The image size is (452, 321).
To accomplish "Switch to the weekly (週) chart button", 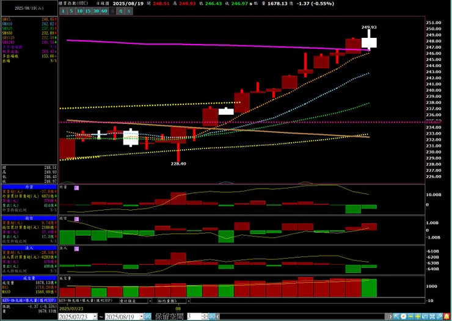I will click(x=121, y=11).
